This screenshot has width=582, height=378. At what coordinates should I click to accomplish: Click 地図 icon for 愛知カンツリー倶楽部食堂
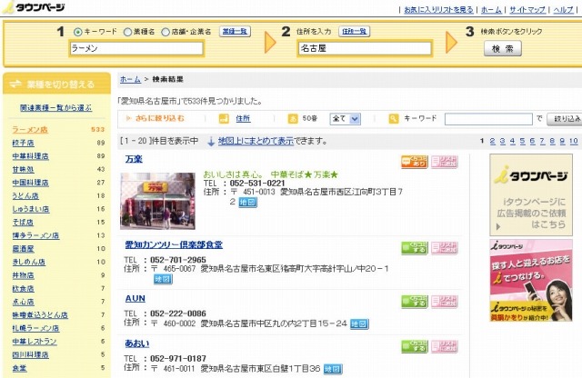[163, 279]
